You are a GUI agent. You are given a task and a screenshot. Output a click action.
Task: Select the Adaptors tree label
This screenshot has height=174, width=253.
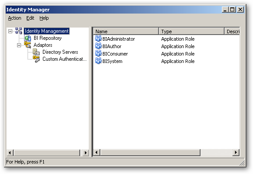pos(43,45)
